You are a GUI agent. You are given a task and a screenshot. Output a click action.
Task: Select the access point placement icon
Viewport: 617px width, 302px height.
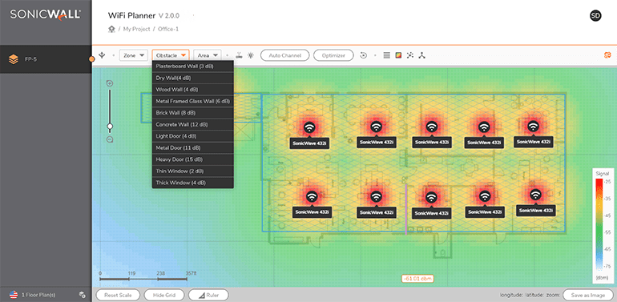click(239, 55)
